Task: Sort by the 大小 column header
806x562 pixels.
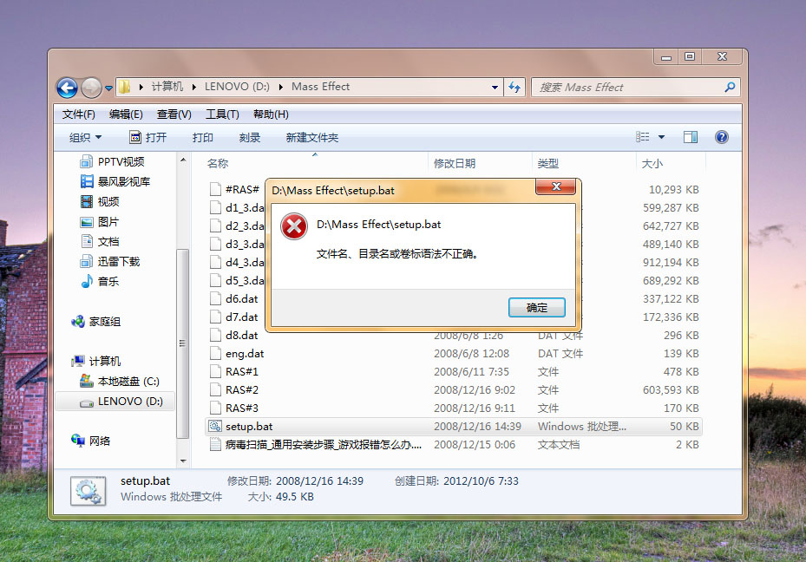Action: [x=652, y=163]
